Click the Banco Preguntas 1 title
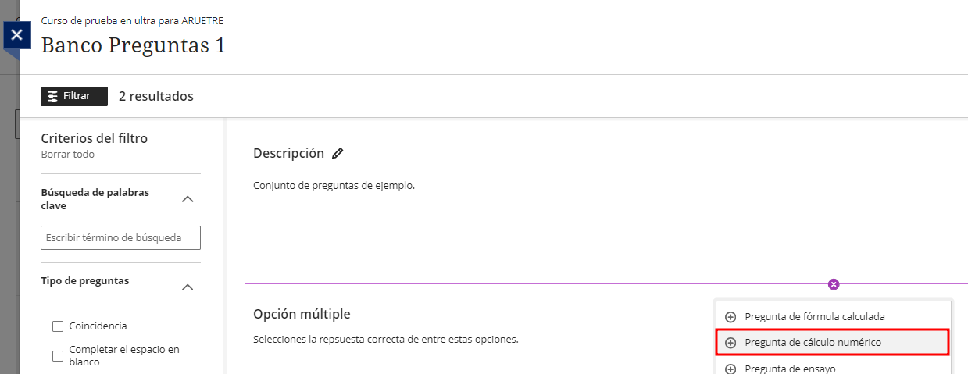Viewport: 968px width, 374px height. click(134, 45)
